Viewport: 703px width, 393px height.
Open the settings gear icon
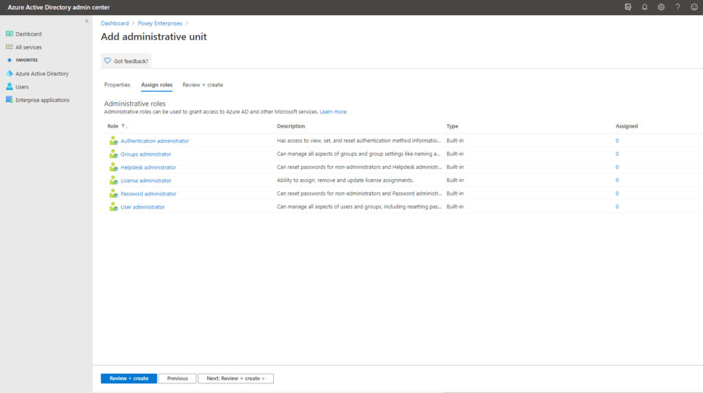click(x=661, y=7)
